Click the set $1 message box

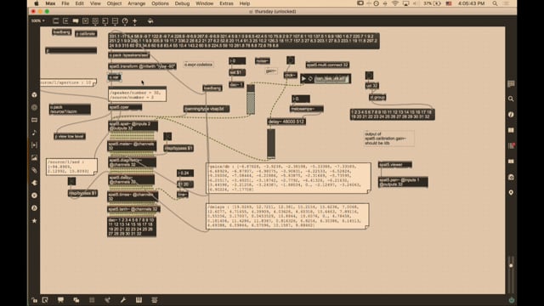tap(237, 72)
